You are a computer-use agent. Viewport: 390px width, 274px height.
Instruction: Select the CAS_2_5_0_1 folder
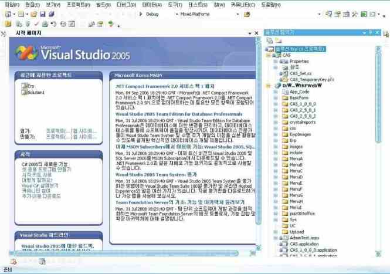(x=303, y=110)
